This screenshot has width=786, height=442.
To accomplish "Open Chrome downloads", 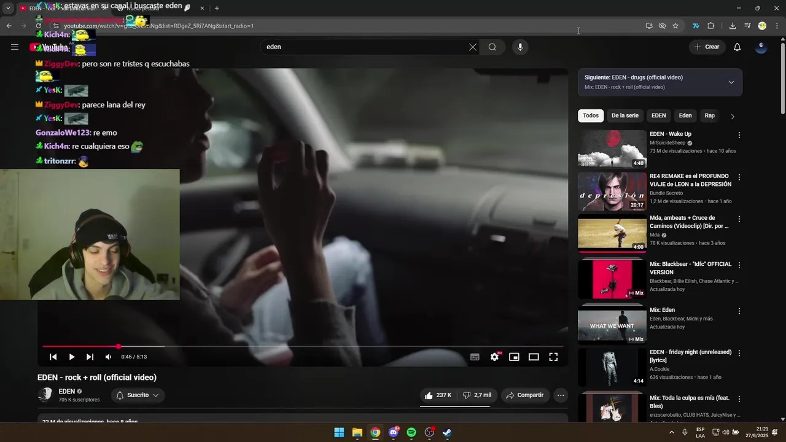I will [733, 26].
